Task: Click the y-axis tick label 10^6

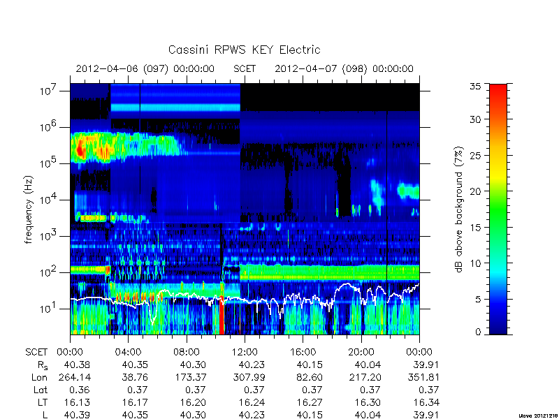Action: pyautogui.click(x=47, y=126)
